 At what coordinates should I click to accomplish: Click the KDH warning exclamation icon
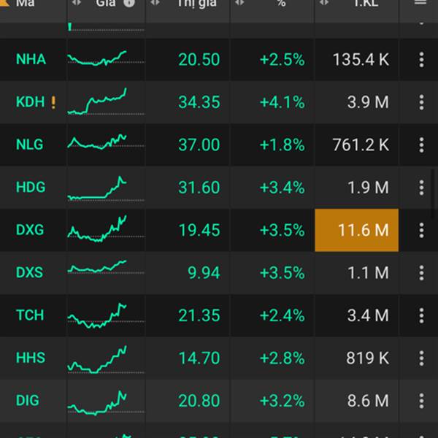(53, 102)
